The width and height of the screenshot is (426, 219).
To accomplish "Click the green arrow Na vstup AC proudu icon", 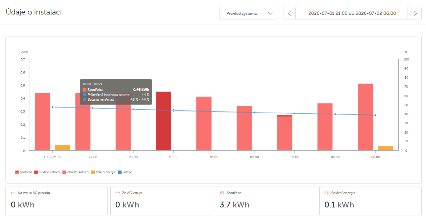I will tap(13, 193).
